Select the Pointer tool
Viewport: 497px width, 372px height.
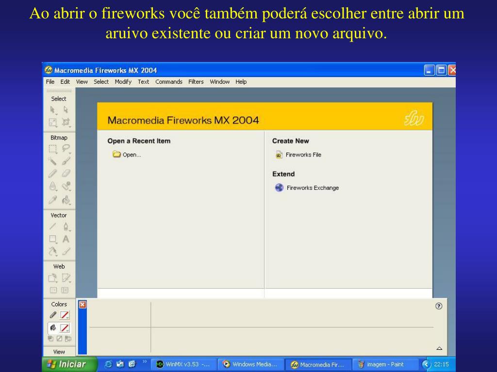coord(53,110)
